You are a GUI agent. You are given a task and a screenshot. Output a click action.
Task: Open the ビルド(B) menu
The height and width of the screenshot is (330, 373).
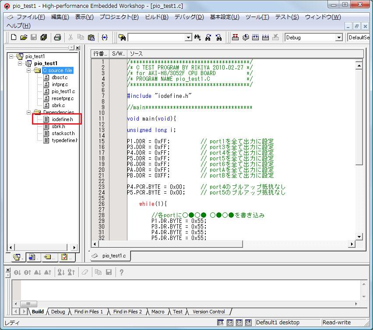click(x=156, y=17)
